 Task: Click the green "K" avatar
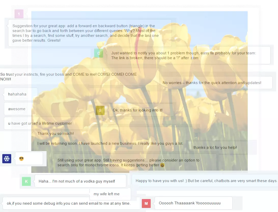(26, 181)
